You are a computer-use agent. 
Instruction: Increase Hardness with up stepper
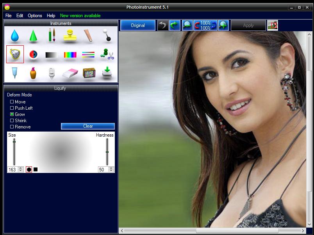(x=111, y=168)
